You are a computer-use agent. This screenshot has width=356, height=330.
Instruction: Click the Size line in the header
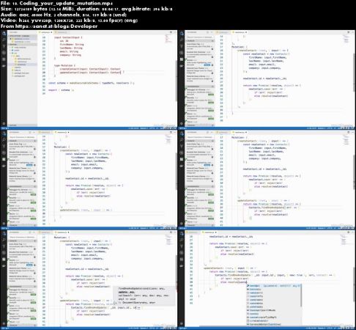click(x=86, y=9)
